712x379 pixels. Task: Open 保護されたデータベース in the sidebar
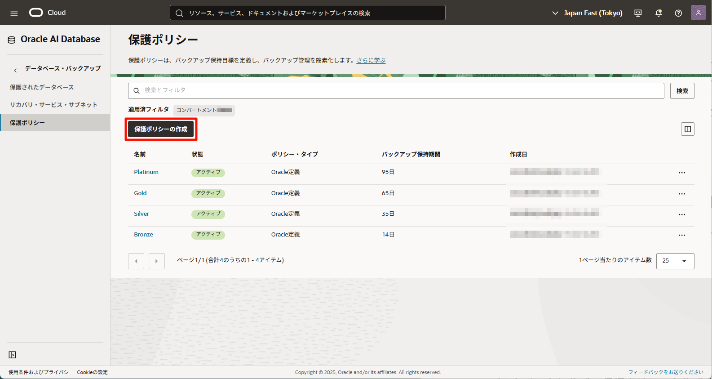tap(42, 87)
